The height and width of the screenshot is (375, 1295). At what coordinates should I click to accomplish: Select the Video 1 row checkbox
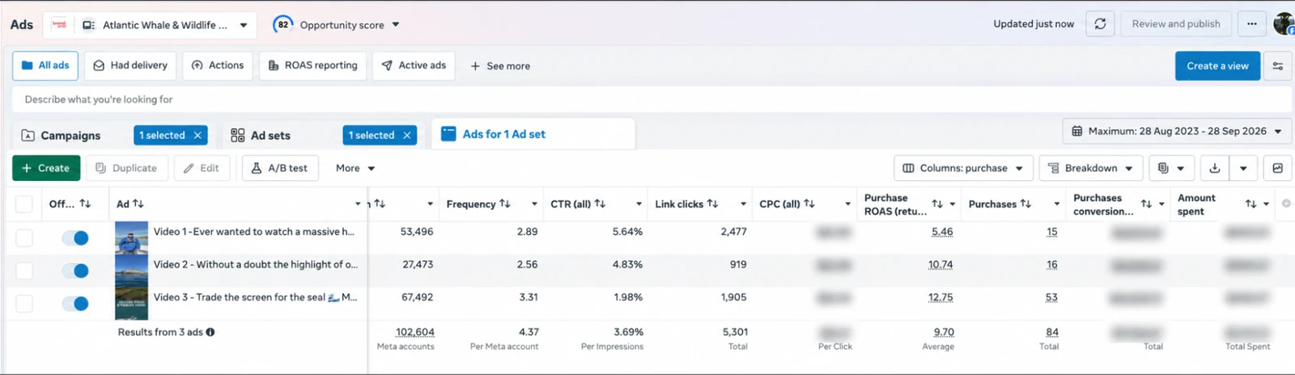(24, 238)
